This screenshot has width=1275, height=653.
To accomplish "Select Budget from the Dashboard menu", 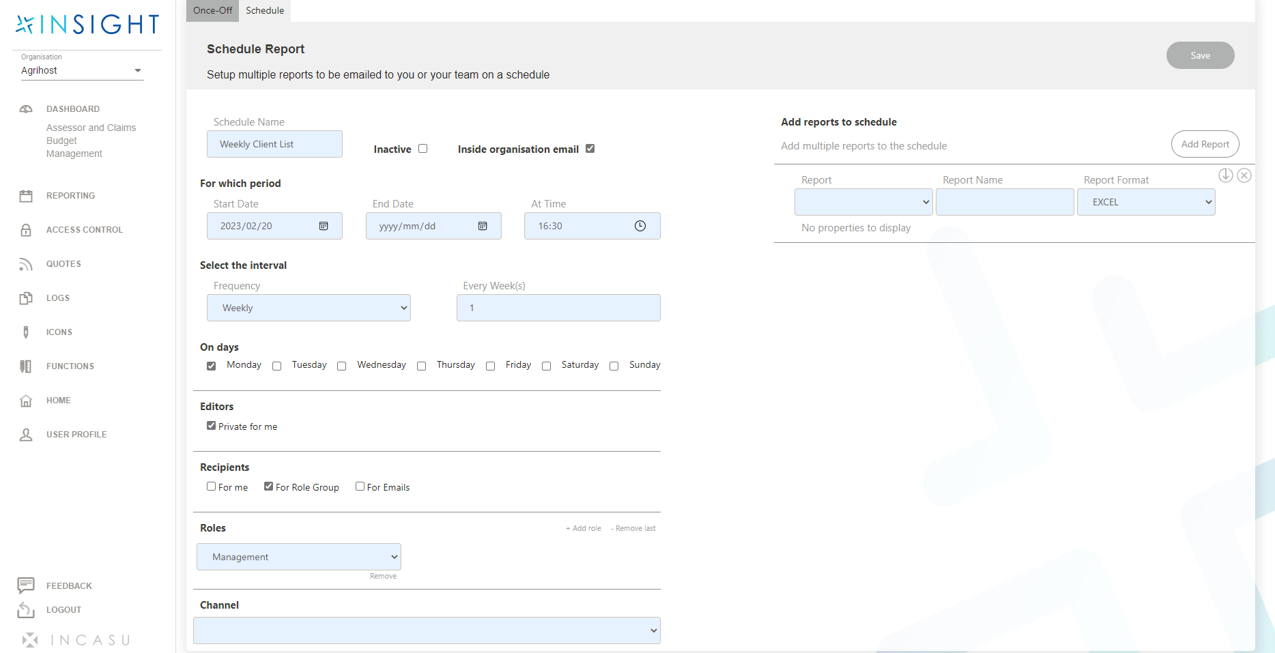I will tap(61, 141).
